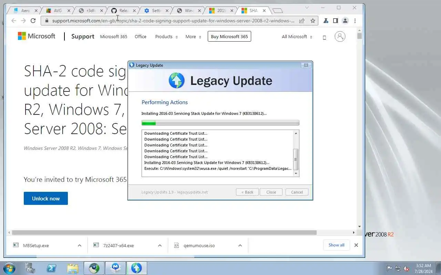Open Server Manager from the taskbar

coord(30,268)
